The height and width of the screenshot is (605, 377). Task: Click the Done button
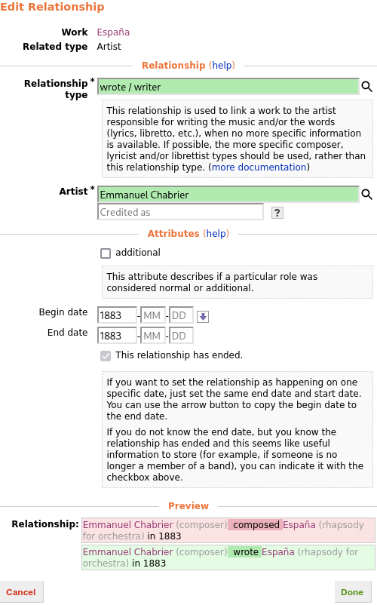352,592
